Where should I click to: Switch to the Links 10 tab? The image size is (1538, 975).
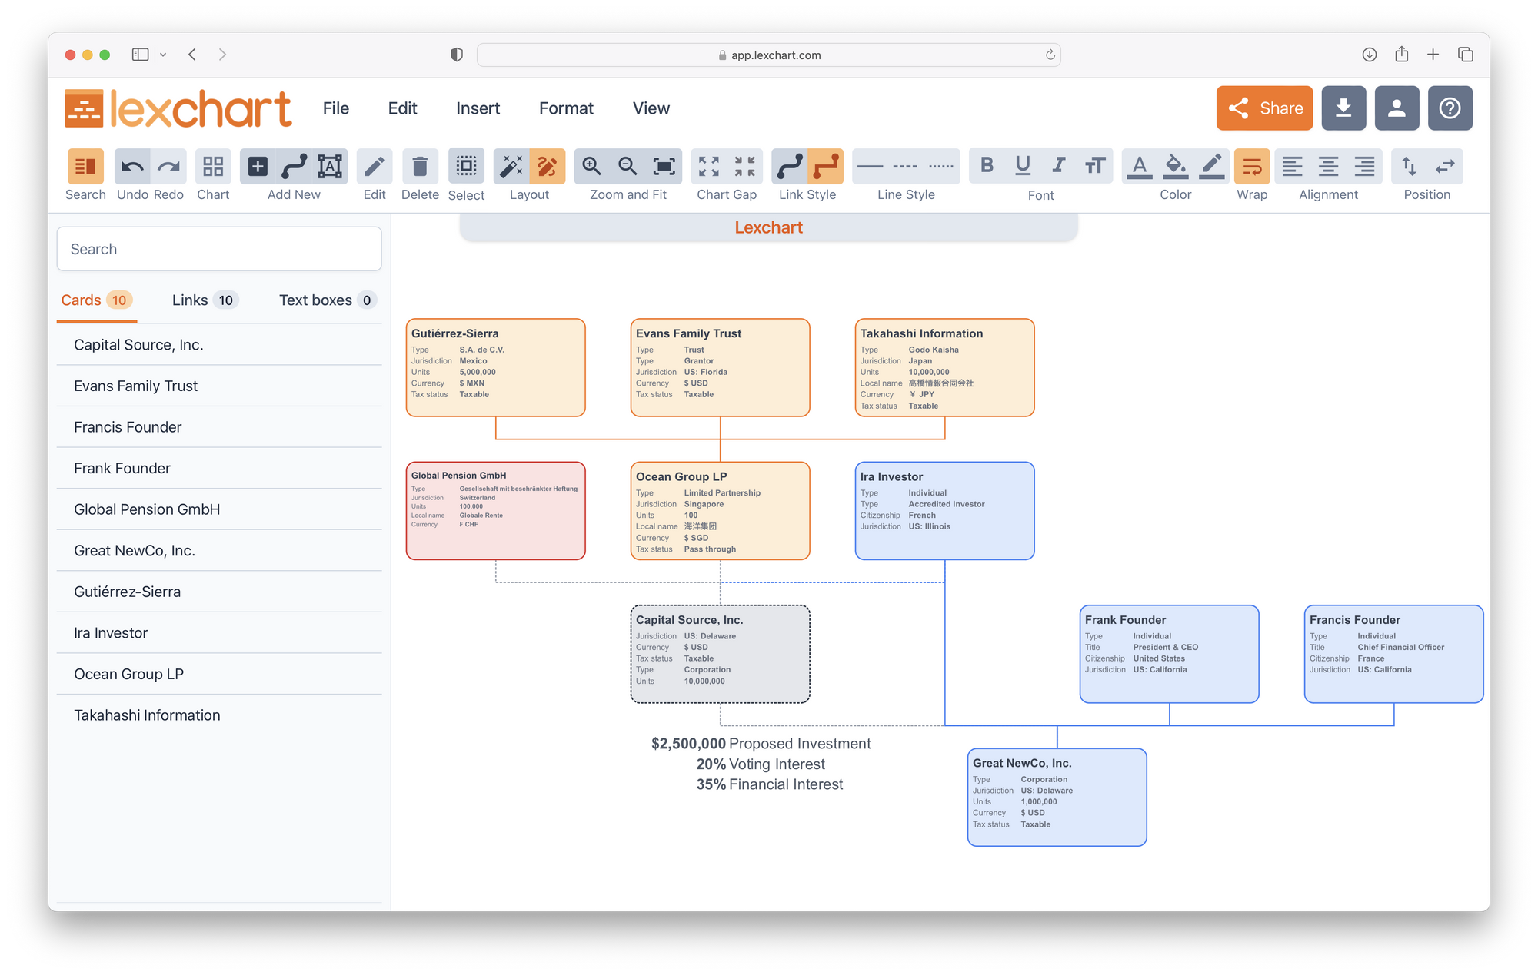pyautogui.click(x=201, y=300)
